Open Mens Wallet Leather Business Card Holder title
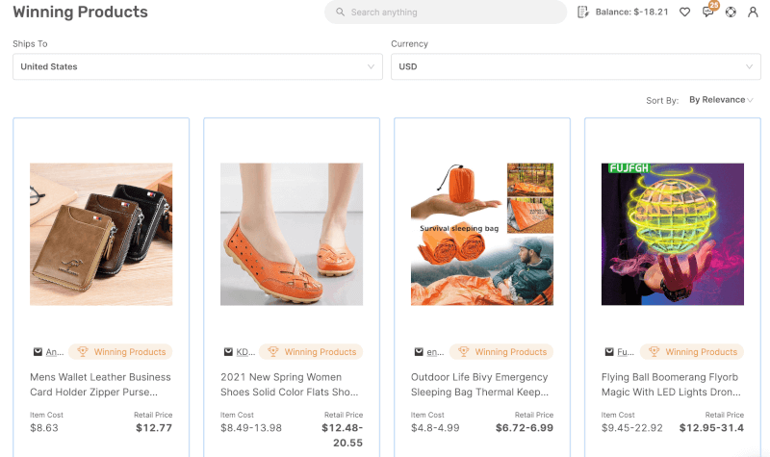 tap(101, 384)
